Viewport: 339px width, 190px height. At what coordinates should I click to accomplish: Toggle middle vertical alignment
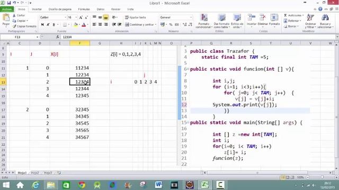click(x=100, y=17)
